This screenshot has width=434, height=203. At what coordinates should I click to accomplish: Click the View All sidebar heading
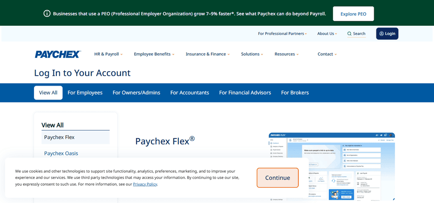tap(52, 125)
